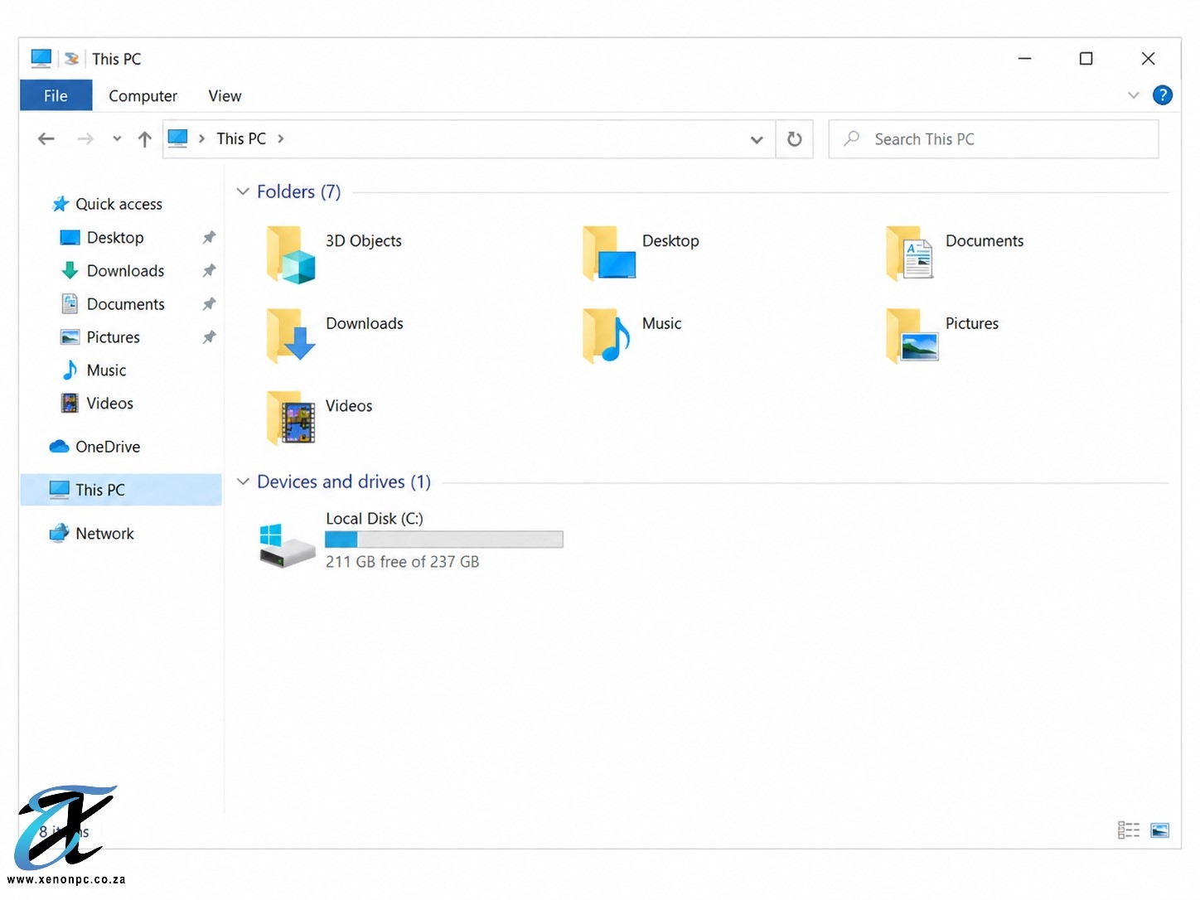The width and height of the screenshot is (1200, 900).
Task: Open the Music folder icon in Folders
Action: pyautogui.click(x=607, y=335)
